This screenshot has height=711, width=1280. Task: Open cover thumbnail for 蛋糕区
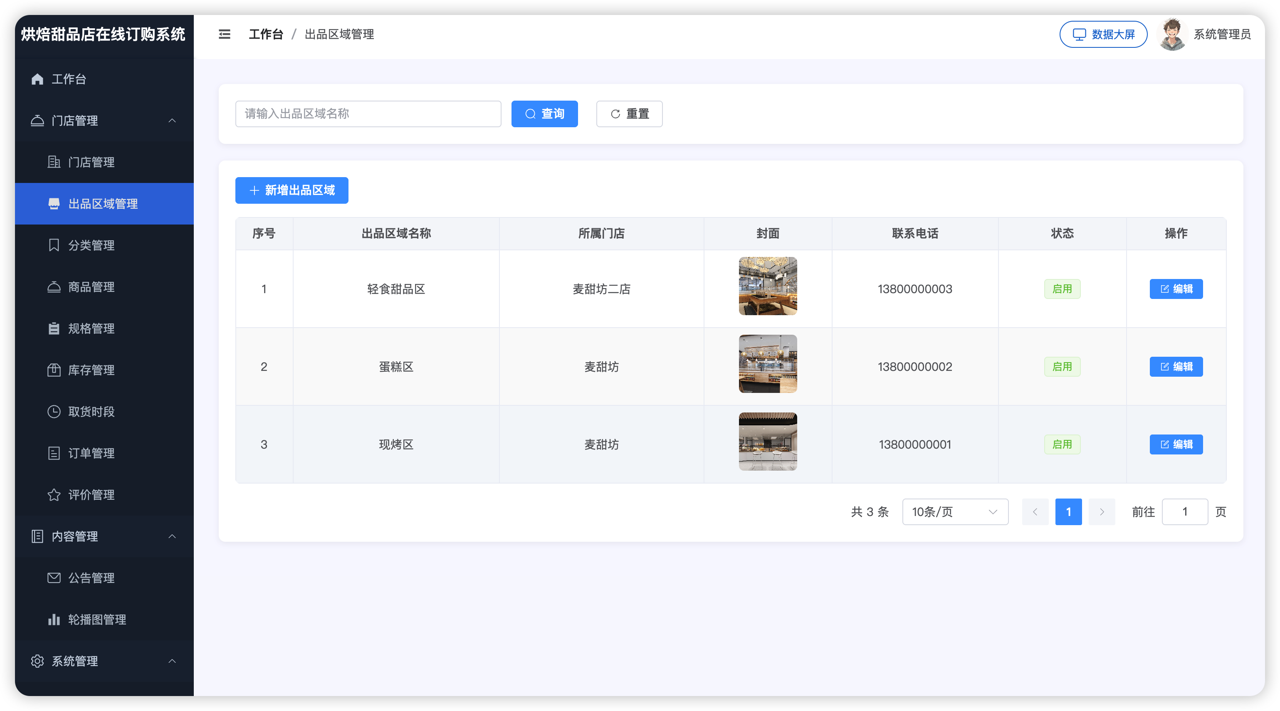768,364
